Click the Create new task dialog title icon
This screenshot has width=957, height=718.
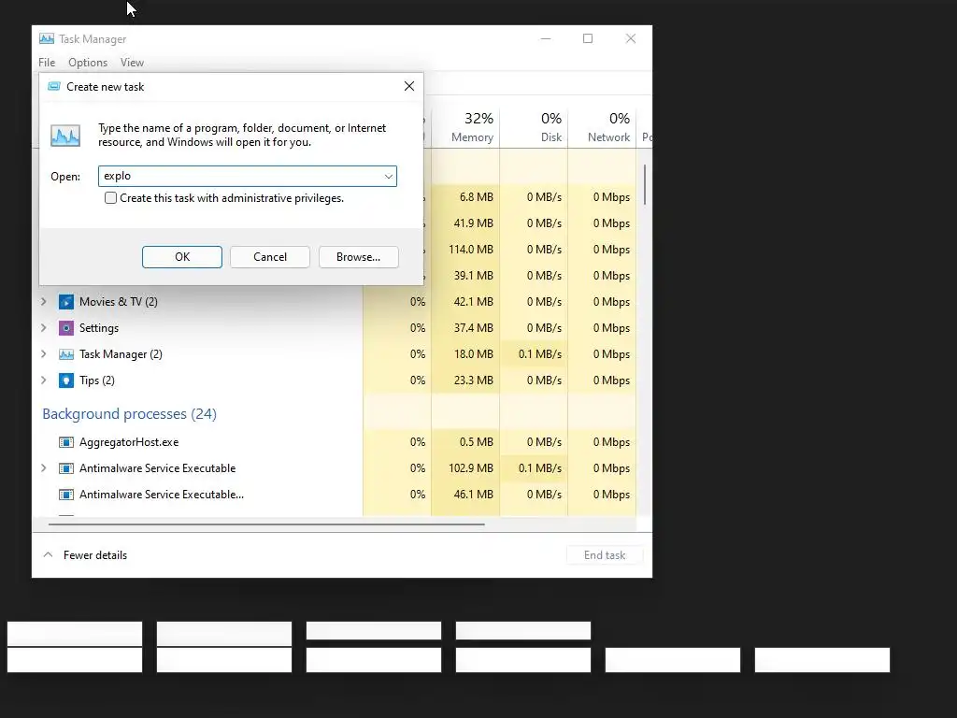(54, 86)
